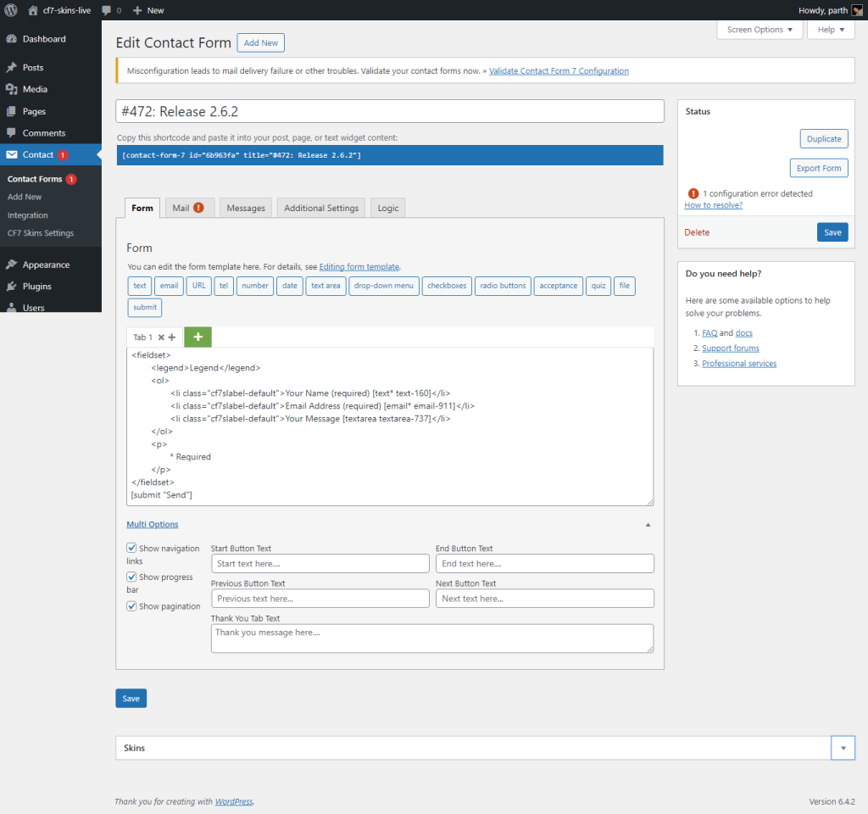Open Dashboard from the sidebar
The width and height of the screenshot is (868, 814).
(x=44, y=39)
